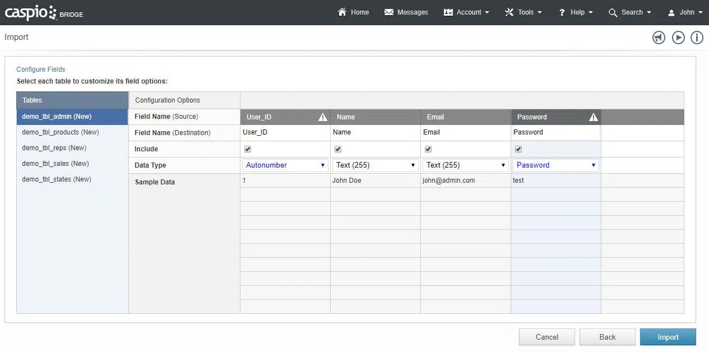Open Email field data type dropdown
Image resolution: width=709 pixels, height=352 pixels.
465,165
